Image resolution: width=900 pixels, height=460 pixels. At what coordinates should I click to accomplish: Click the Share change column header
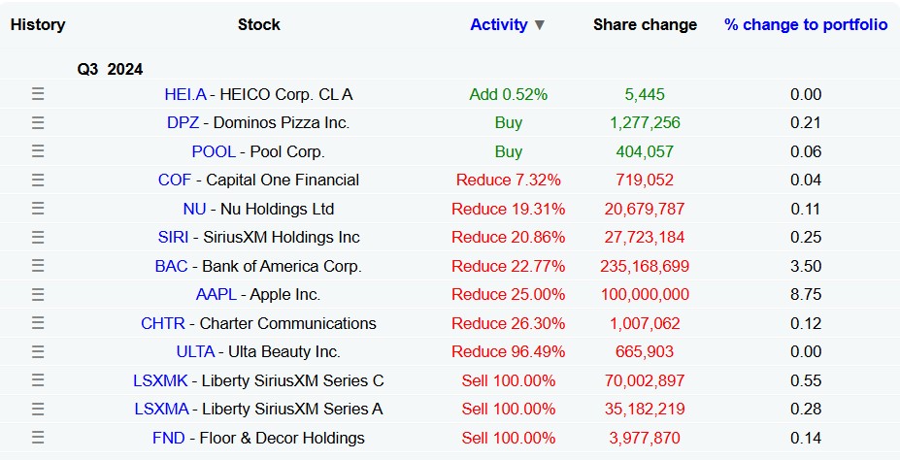(645, 24)
